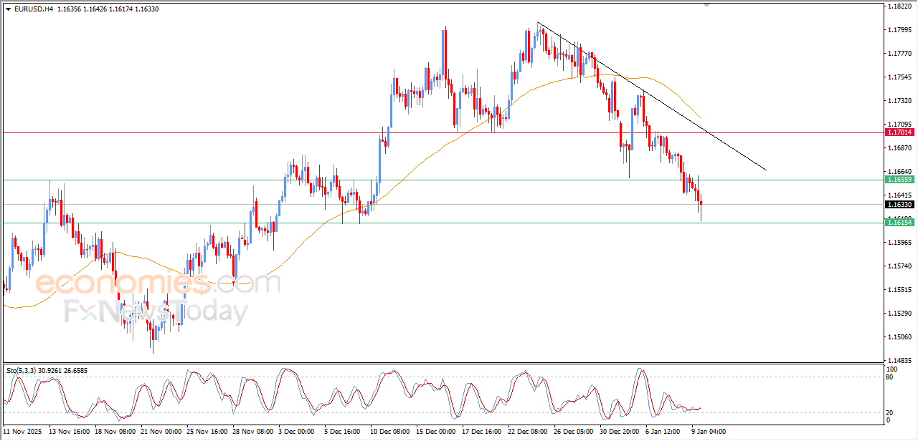Image resolution: width=918 pixels, height=441 pixels.
Task: Select the descending black trendline
Action: (651, 96)
